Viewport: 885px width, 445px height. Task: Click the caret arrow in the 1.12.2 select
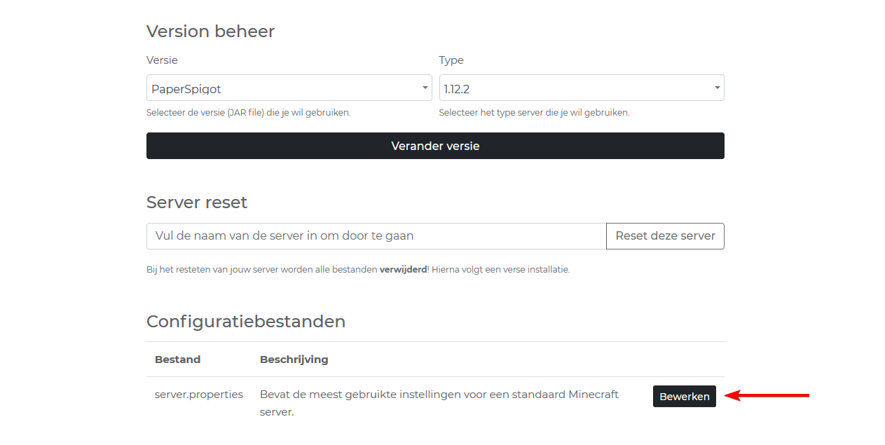tap(717, 88)
